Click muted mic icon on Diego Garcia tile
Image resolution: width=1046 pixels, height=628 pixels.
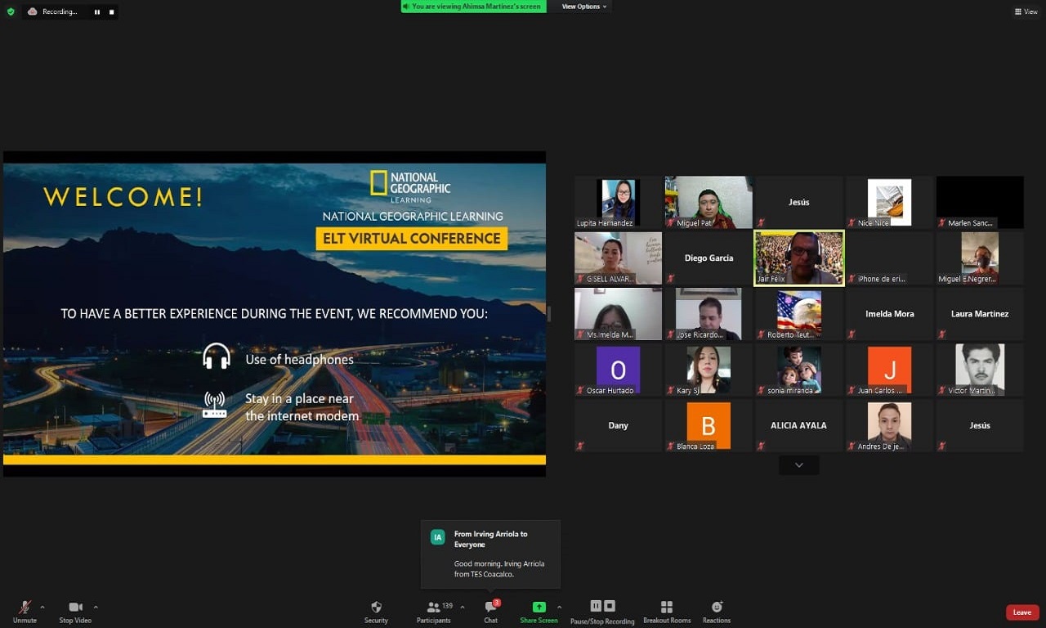coord(670,279)
